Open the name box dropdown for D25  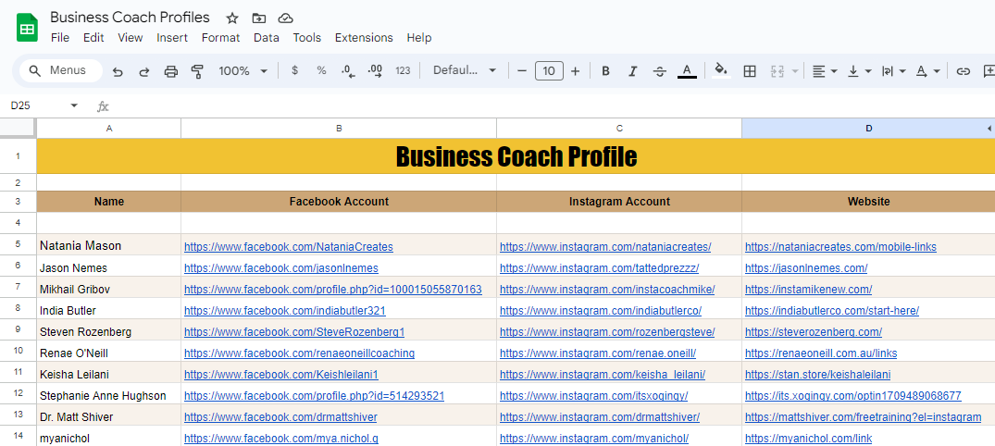74,105
